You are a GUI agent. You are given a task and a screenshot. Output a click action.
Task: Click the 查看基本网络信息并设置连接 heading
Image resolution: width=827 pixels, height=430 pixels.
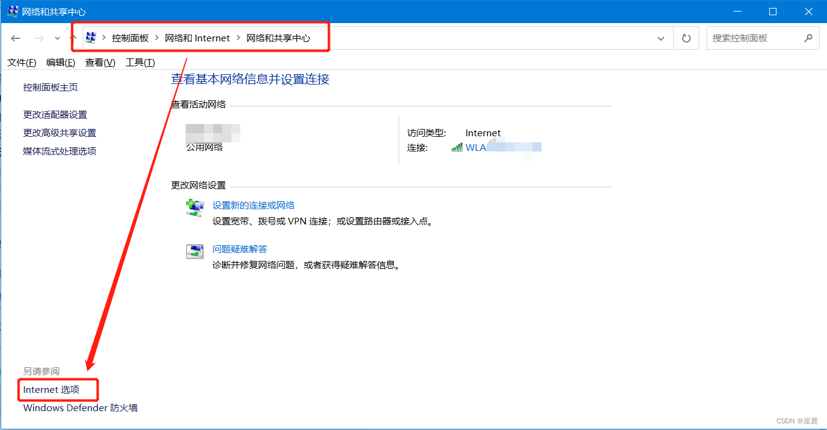250,79
